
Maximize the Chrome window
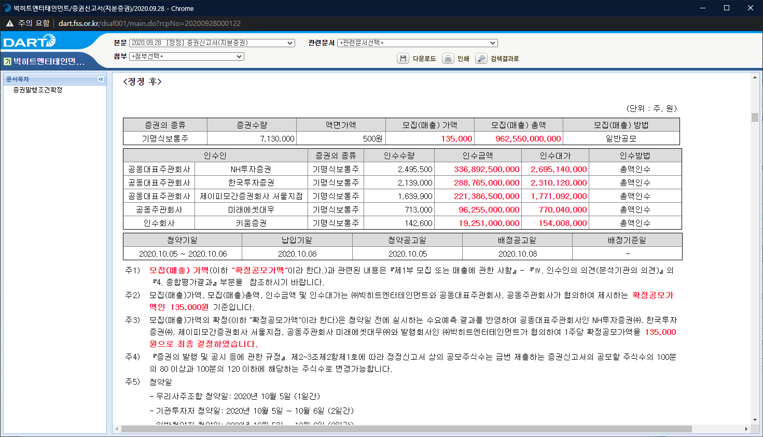727,8
